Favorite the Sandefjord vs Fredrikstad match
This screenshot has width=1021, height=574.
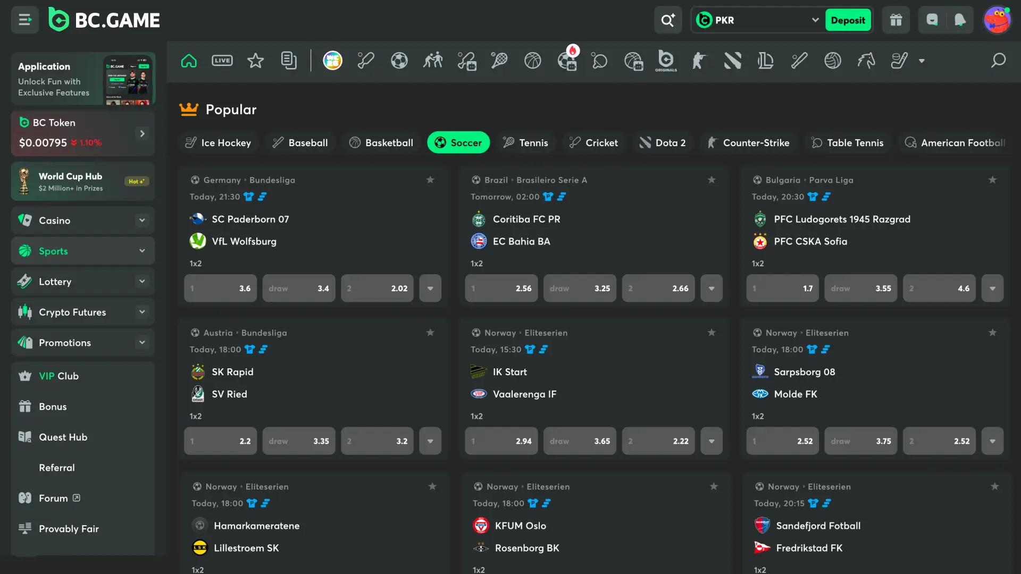pyautogui.click(x=994, y=486)
